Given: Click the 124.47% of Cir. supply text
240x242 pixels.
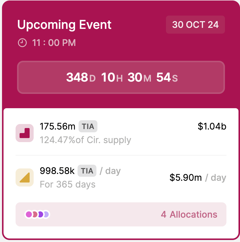Looking at the screenshot, I should pos(85,140).
